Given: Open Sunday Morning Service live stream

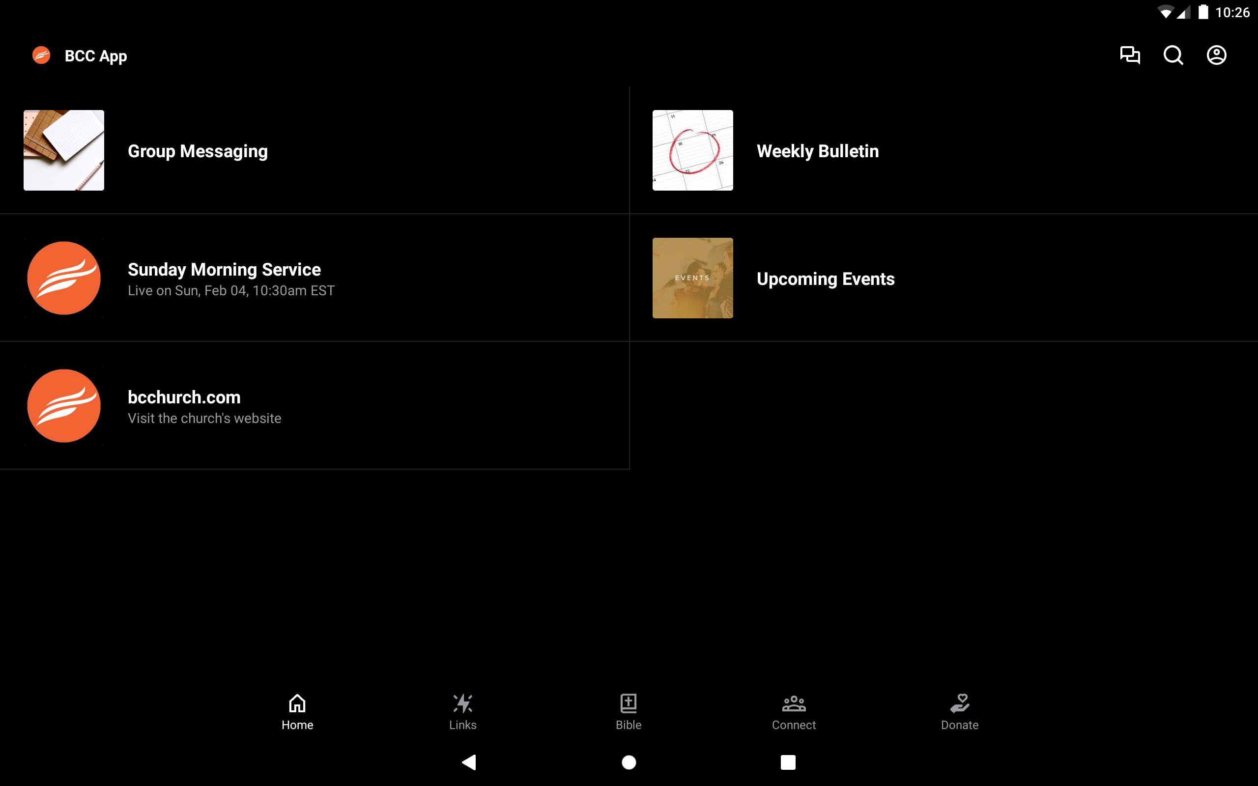Looking at the screenshot, I should [x=224, y=279].
